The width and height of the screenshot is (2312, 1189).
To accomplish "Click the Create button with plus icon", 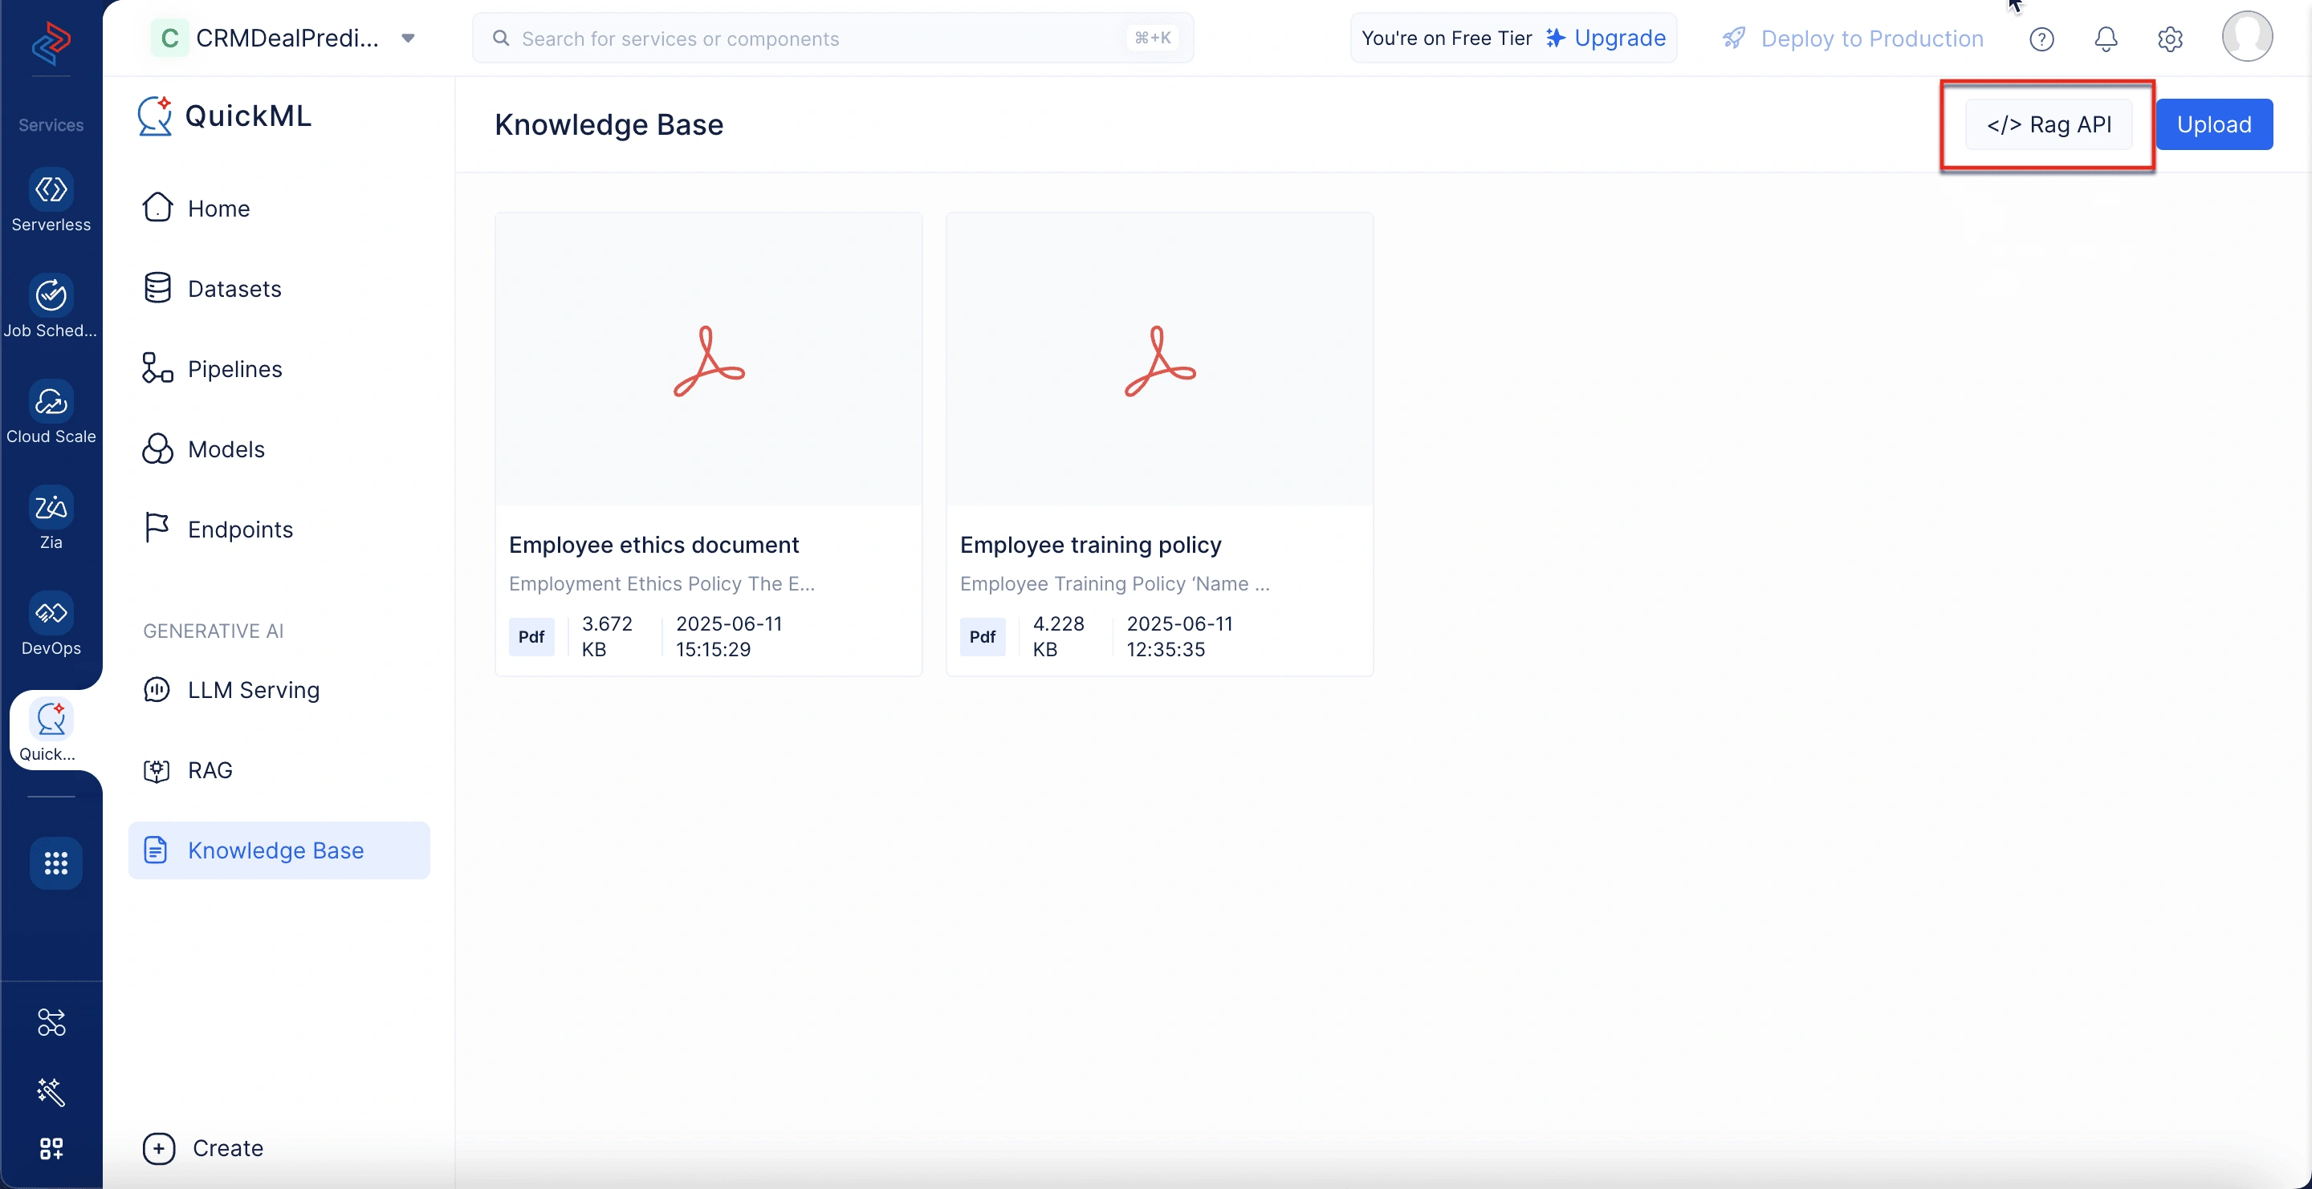I will point(204,1148).
